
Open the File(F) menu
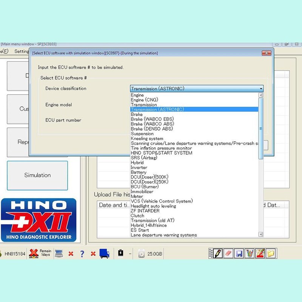(x=4, y=51)
